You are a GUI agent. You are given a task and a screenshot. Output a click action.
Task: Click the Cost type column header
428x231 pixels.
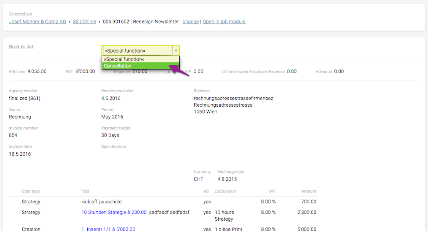[30, 191]
